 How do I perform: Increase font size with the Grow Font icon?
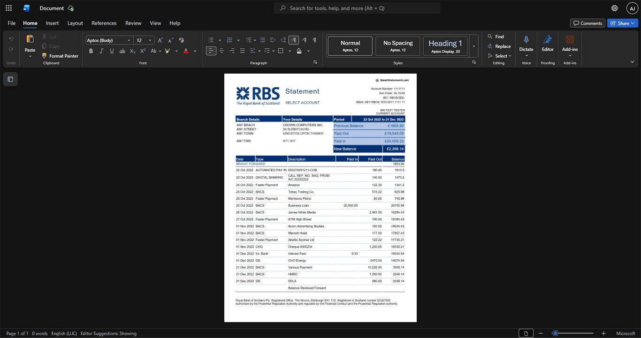click(x=160, y=40)
